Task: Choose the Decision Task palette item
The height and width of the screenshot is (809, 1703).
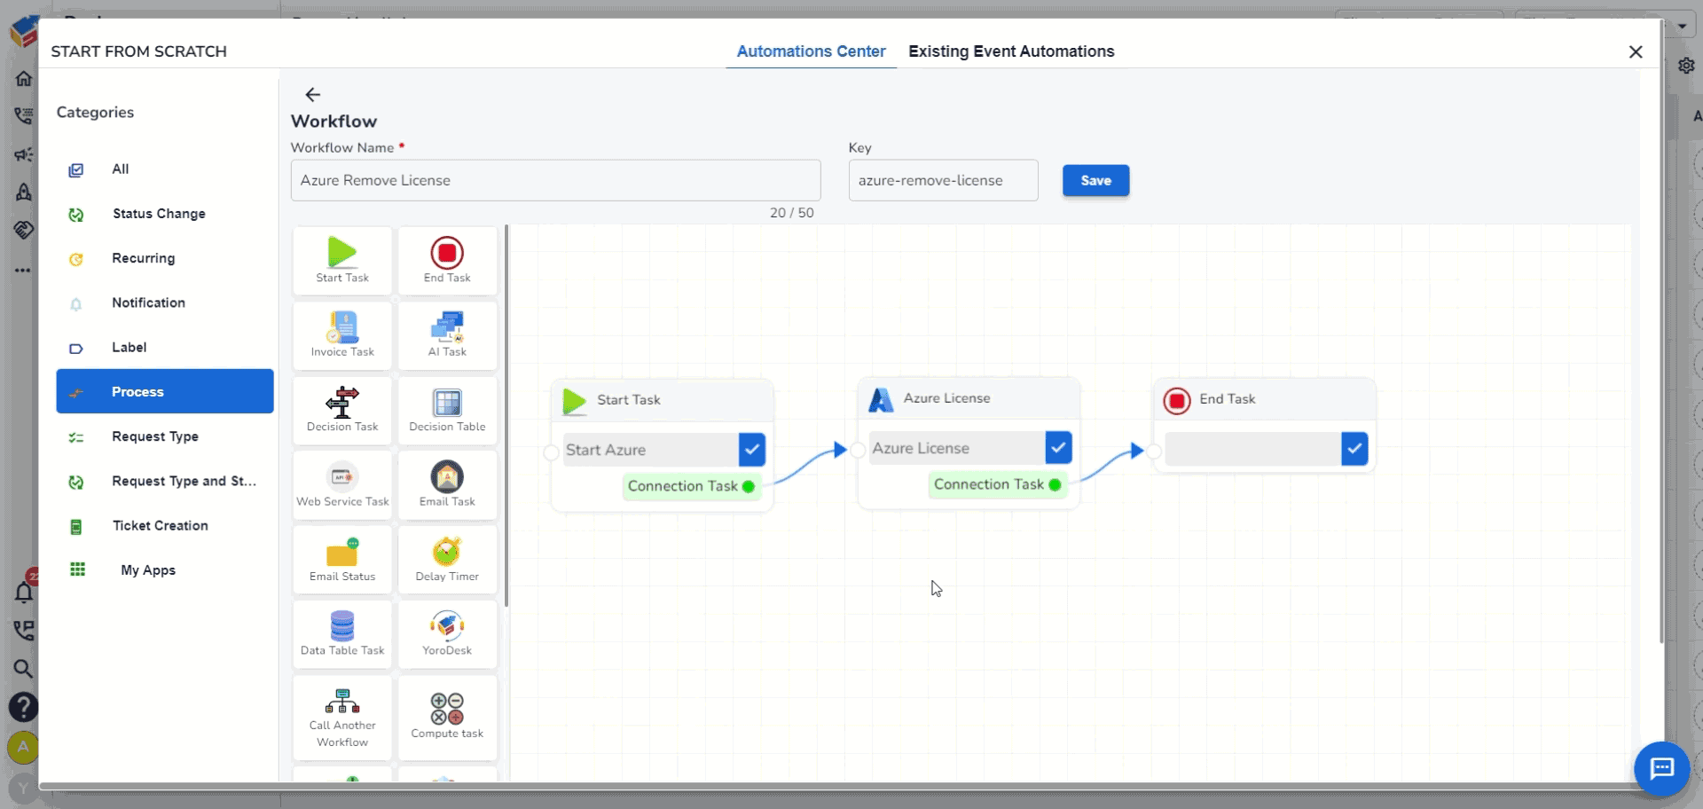Action: point(342,410)
